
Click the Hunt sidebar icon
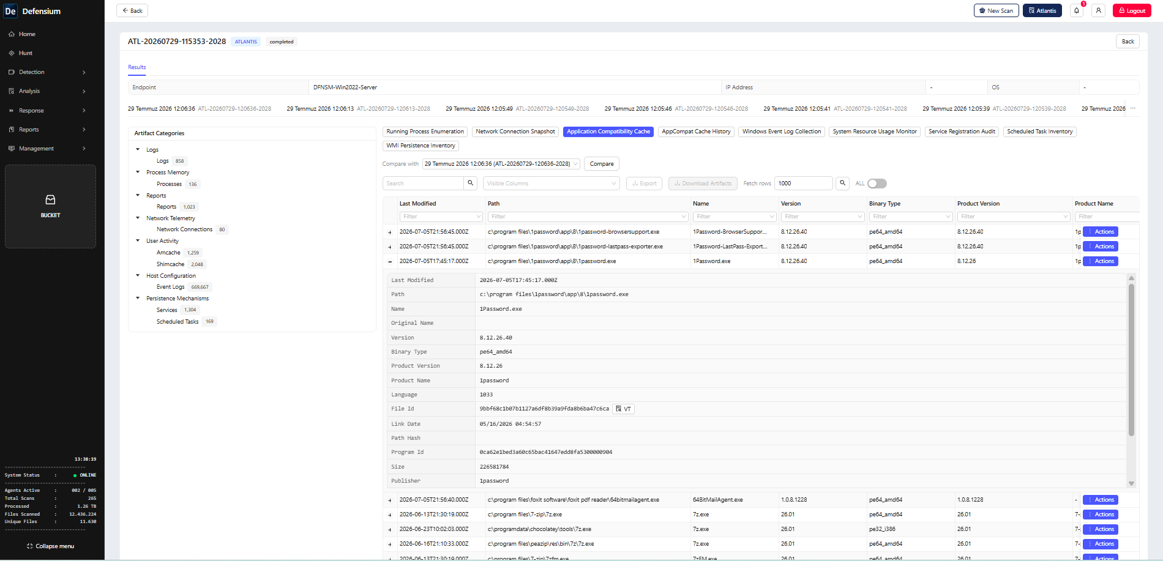pyautogui.click(x=12, y=53)
